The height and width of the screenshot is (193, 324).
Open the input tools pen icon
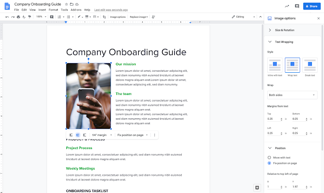(153, 17)
